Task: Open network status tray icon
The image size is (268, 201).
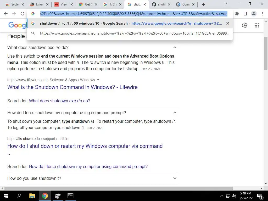Action: point(228,196)
